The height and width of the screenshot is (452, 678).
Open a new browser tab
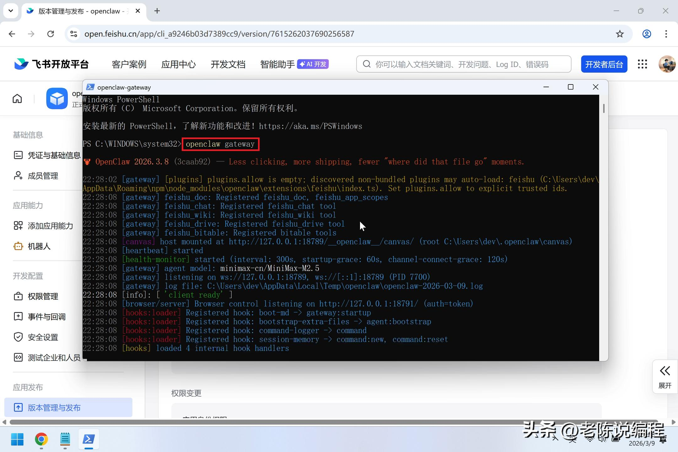pyautogui.click(x=157, y=11)
